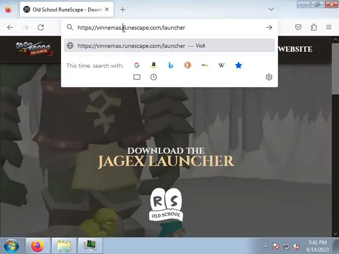Click the forward navigation arrow
Viewport: 339px width, 254px height.
pos(25,28)
